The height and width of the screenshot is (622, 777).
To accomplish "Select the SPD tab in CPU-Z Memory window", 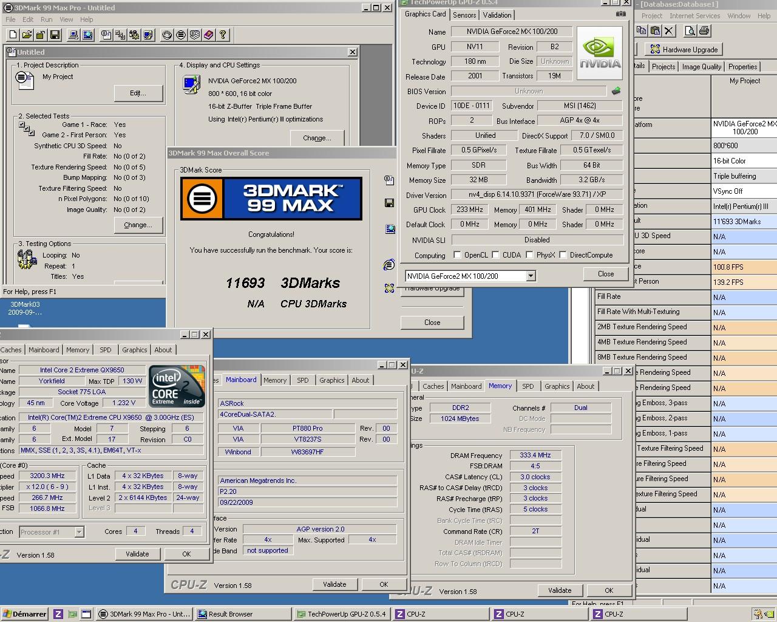I will [x=528, y=386].
